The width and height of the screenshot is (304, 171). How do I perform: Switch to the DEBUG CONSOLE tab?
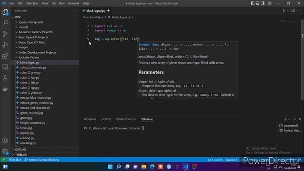pyautogui.click(x=126, y=119)
